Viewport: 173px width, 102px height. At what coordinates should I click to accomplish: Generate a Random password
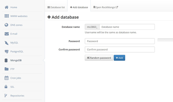(x=99, y=58)
